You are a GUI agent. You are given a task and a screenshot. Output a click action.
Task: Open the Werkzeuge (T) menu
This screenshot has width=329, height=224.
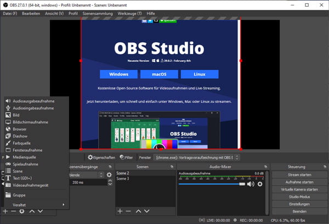[x=129, y=13]
